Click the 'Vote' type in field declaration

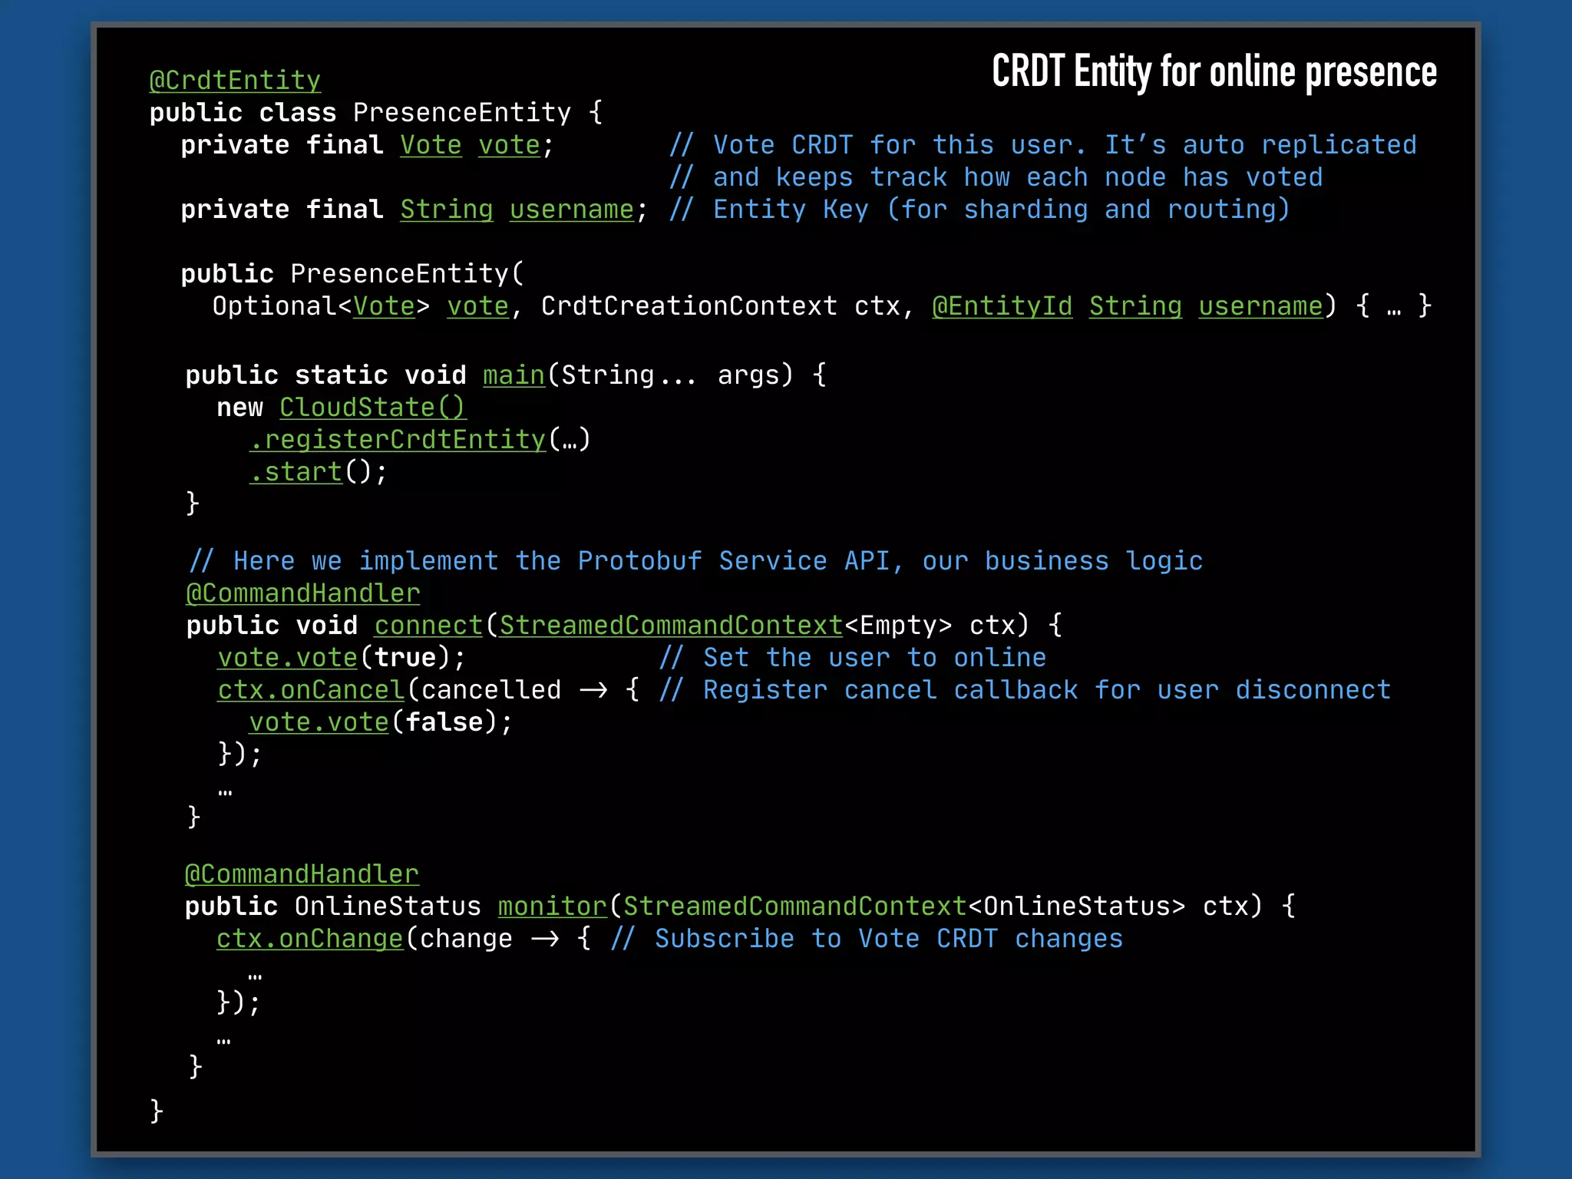click(431, 145)
